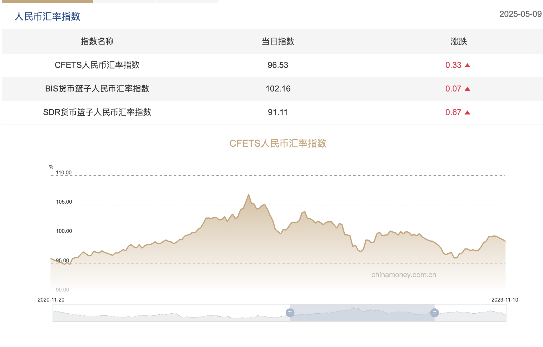
Task: Grab the right handle of the range selector
Action: coord(434,313)
